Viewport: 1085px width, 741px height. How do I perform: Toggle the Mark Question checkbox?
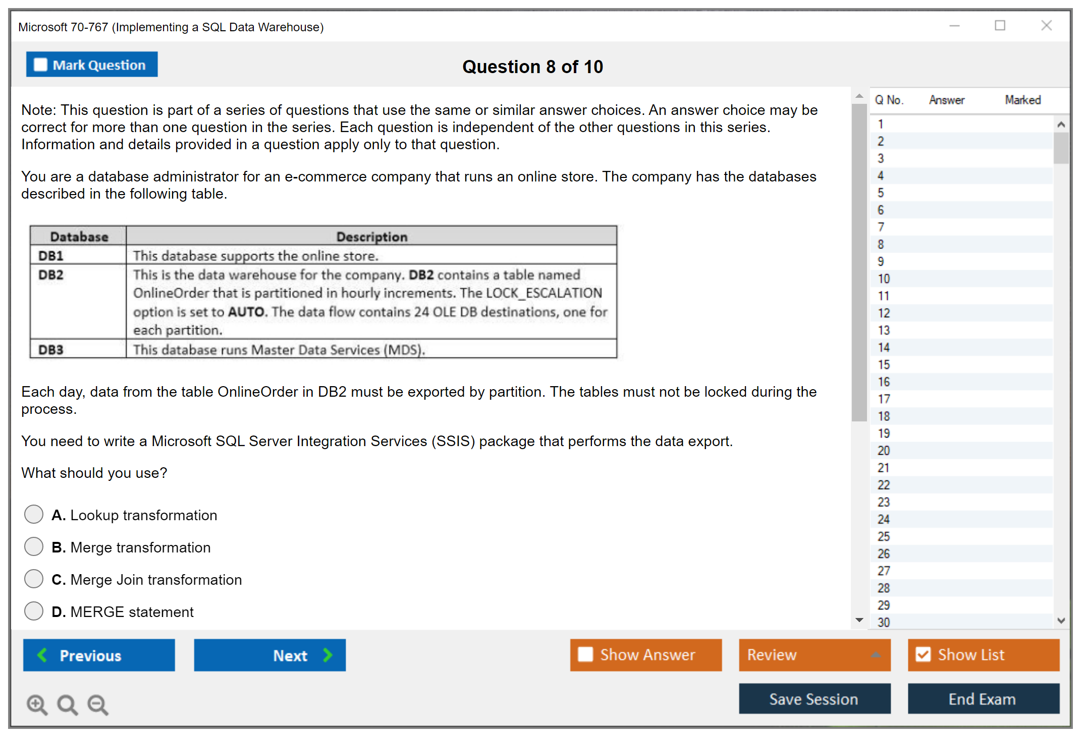click(40, 65)
